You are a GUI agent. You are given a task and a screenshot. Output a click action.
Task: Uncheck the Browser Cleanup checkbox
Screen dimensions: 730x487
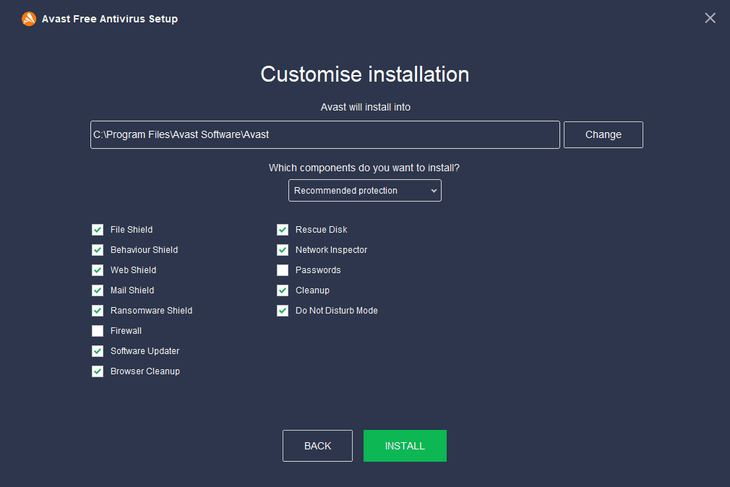pyautogui.click(x=98, y=371)
